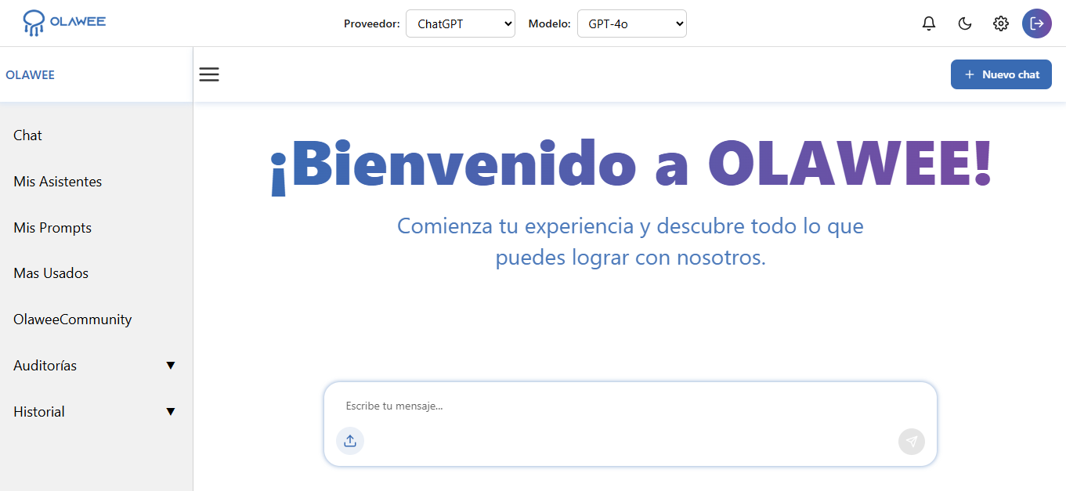Image resolution: width=1066 pixels, height=491 pixels.
Task: Click the OLAWEE jellyfish logo
Action: [x=34, y=23]
